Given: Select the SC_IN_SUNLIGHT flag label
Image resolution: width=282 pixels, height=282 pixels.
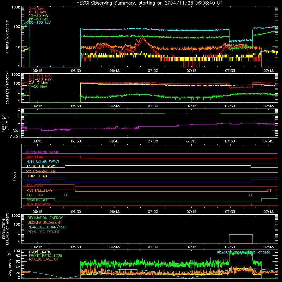Looking at the screenshot, I should pyautogui.click(x=41, y=166).
